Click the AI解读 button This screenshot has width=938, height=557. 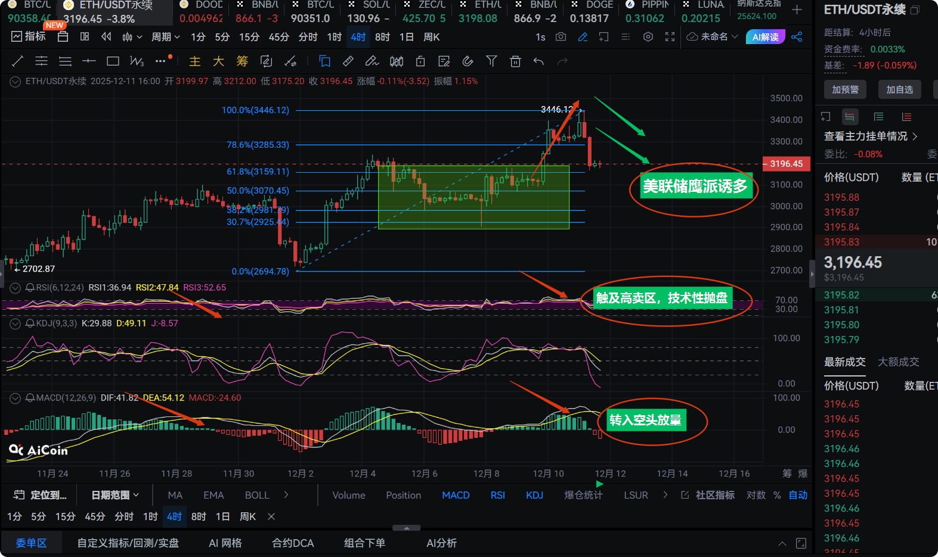pyautogui.click(x=765, y=37)
